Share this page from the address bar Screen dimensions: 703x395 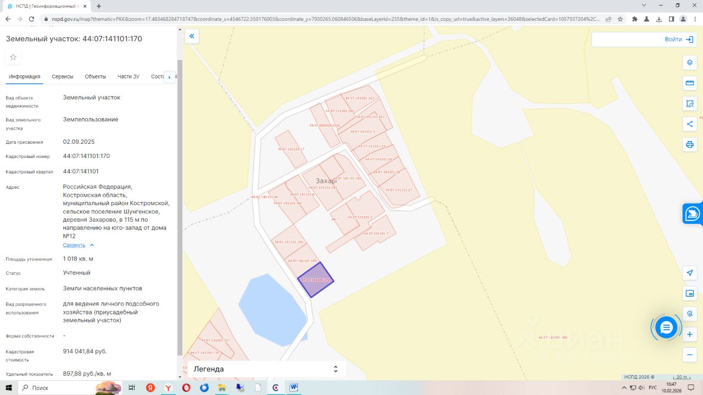(x=608, y=19)
